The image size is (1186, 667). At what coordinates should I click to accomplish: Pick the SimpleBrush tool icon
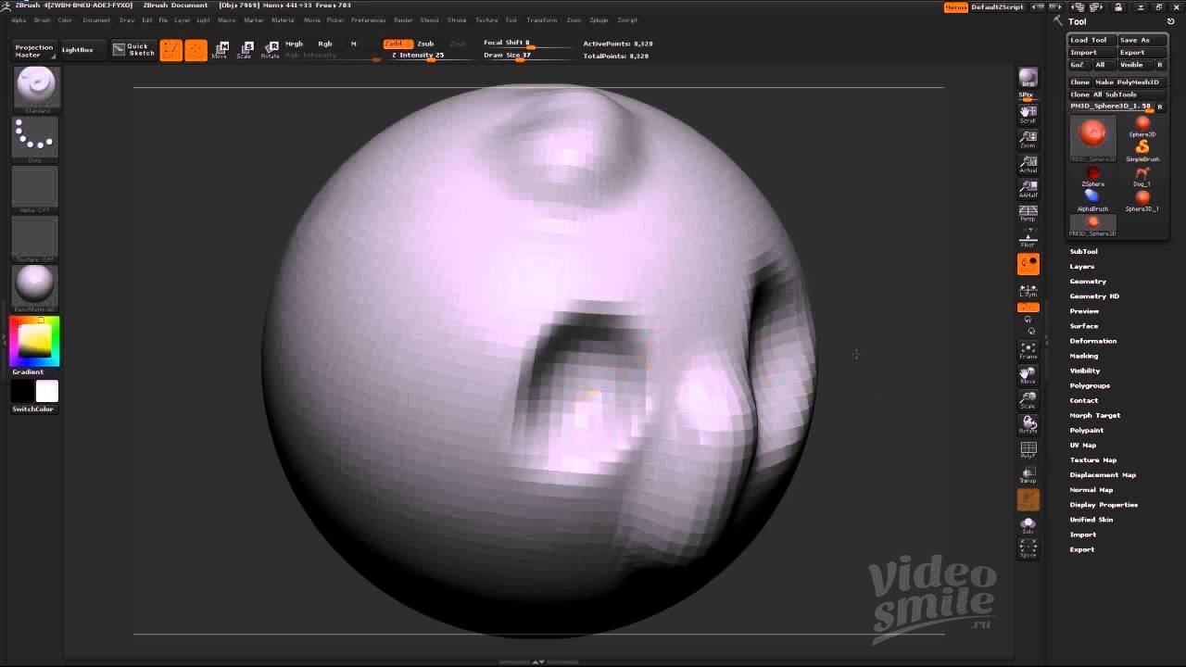(x=1142, y=149)
